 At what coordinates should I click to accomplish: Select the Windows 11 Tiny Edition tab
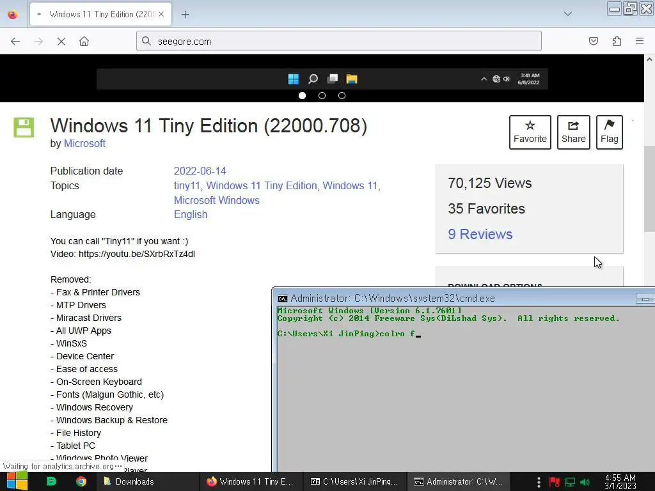[x=100, y=14]
